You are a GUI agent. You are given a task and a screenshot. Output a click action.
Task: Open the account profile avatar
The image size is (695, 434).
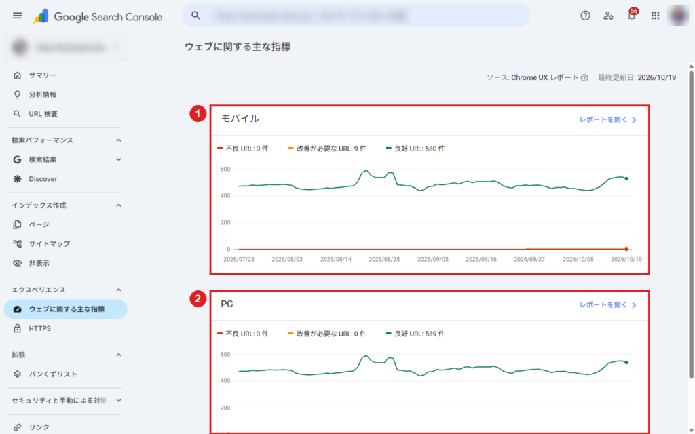coord(678,16)
